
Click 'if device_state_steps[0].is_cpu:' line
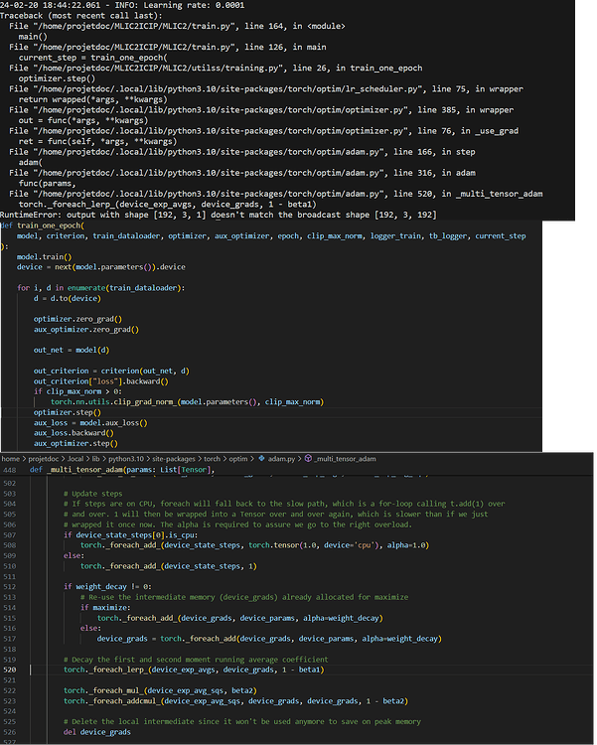(130, 535)
